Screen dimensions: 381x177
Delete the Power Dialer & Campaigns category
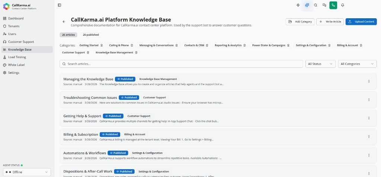tap(288, 45)
